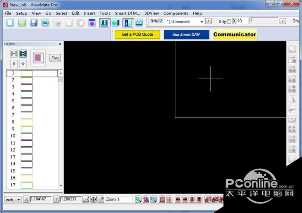This screenshot has height=213, width=302.
Task: Close the Layers panel with its X
Action: tap(60, 44)
